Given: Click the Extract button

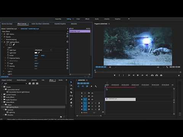Looking at the screenshot, I should pyautogui.click(x=157, y=75).
